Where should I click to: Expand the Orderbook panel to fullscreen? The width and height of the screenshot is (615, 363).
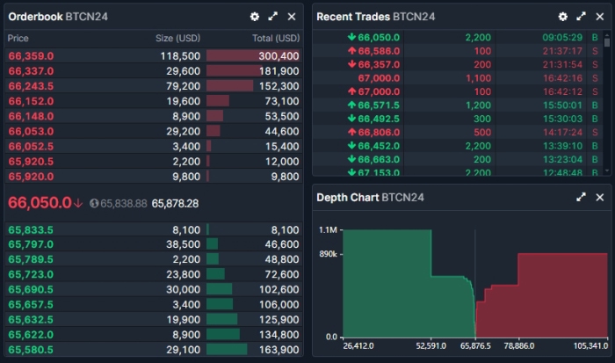pos(273,17)
